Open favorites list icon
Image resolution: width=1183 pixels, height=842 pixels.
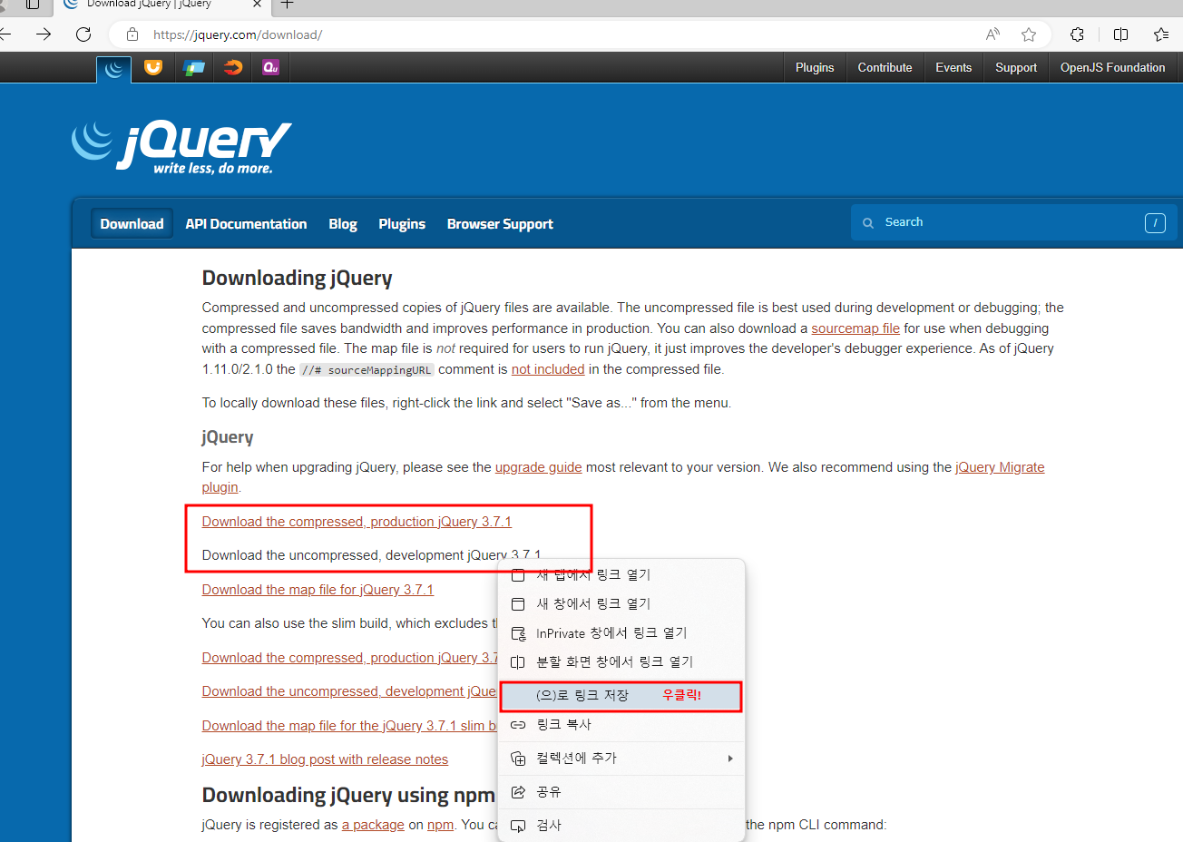[x=1161, y=34]
